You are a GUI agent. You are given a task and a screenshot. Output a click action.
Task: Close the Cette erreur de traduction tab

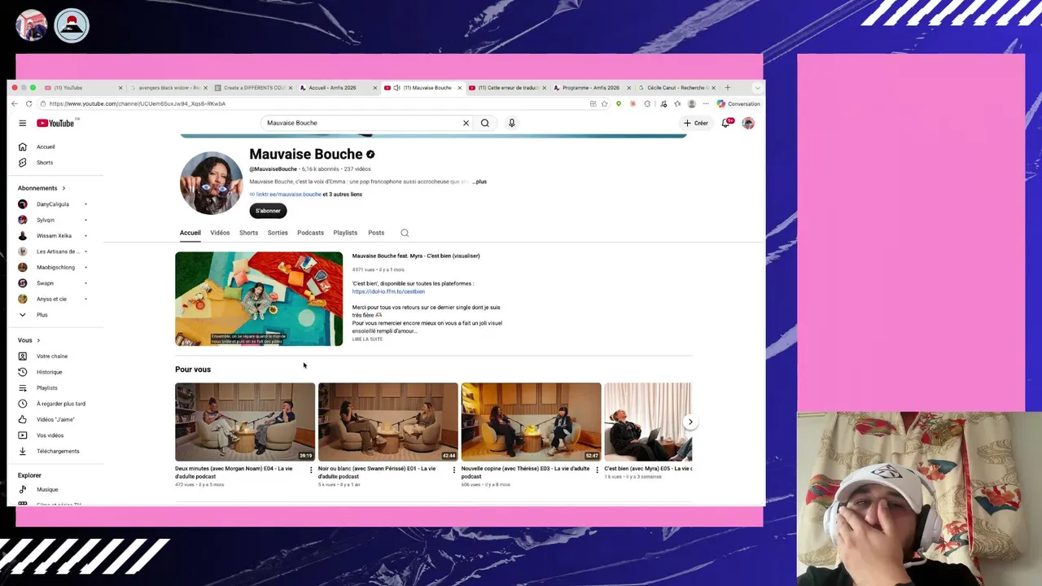click(x=545, y=88)
